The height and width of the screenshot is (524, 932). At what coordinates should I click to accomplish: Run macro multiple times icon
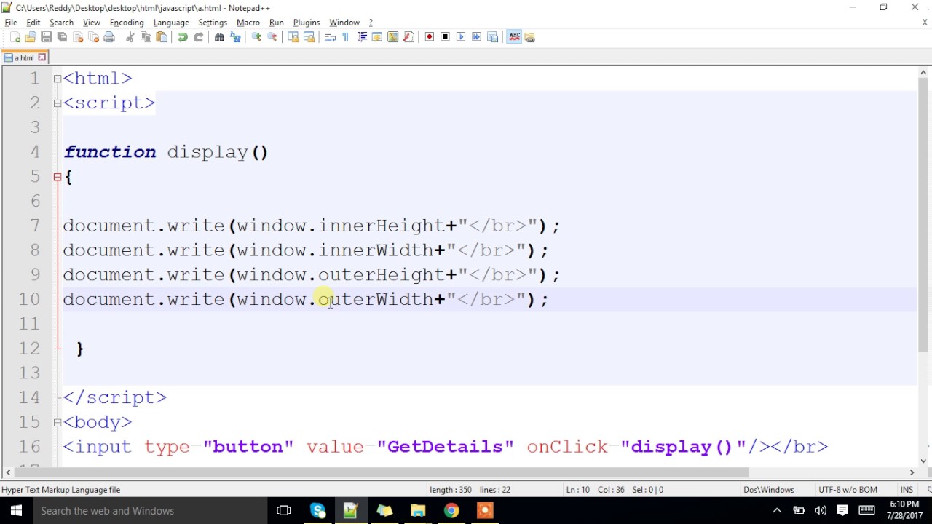coord(476,37)
